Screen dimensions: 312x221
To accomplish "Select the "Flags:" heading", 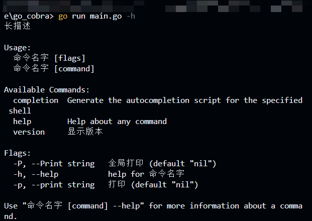I will pos(18,153).
